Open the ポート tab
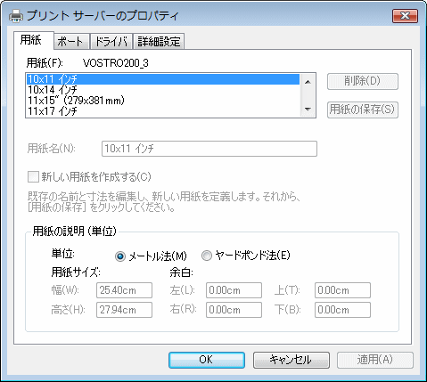Screen dimensions: 427x382 (x=71, y=41)
